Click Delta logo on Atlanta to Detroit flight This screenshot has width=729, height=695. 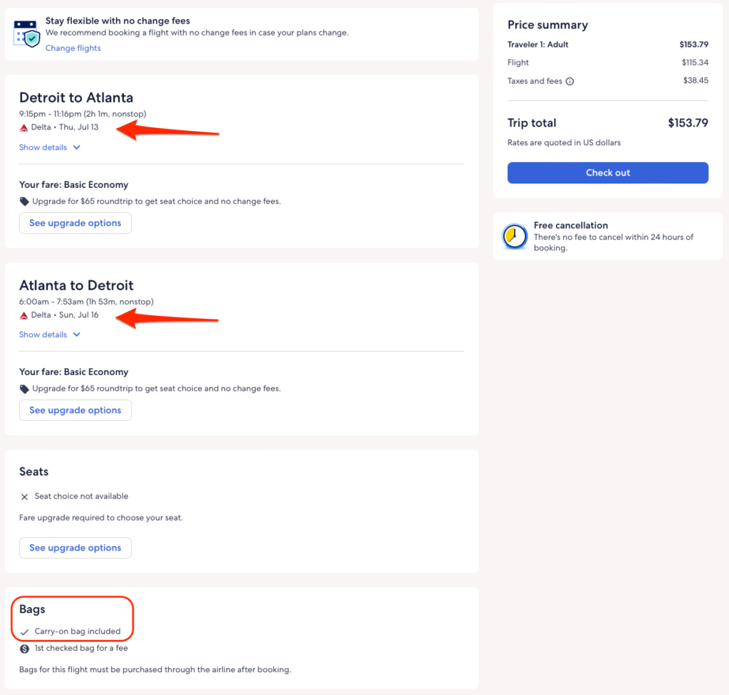23,315
